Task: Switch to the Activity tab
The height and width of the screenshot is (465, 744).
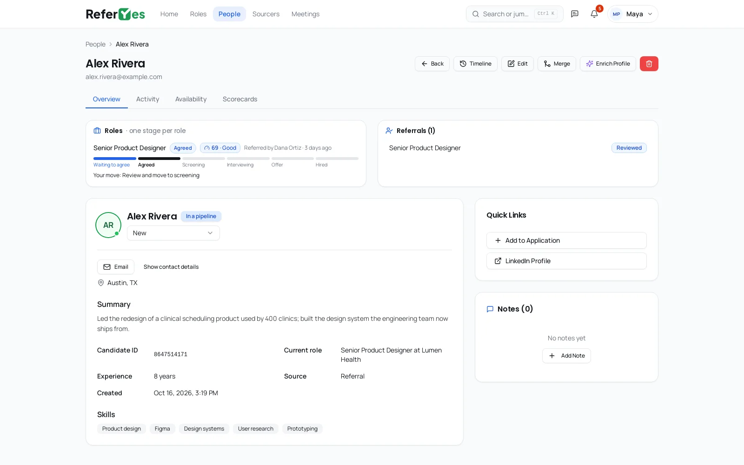Action: coord(147,99)
